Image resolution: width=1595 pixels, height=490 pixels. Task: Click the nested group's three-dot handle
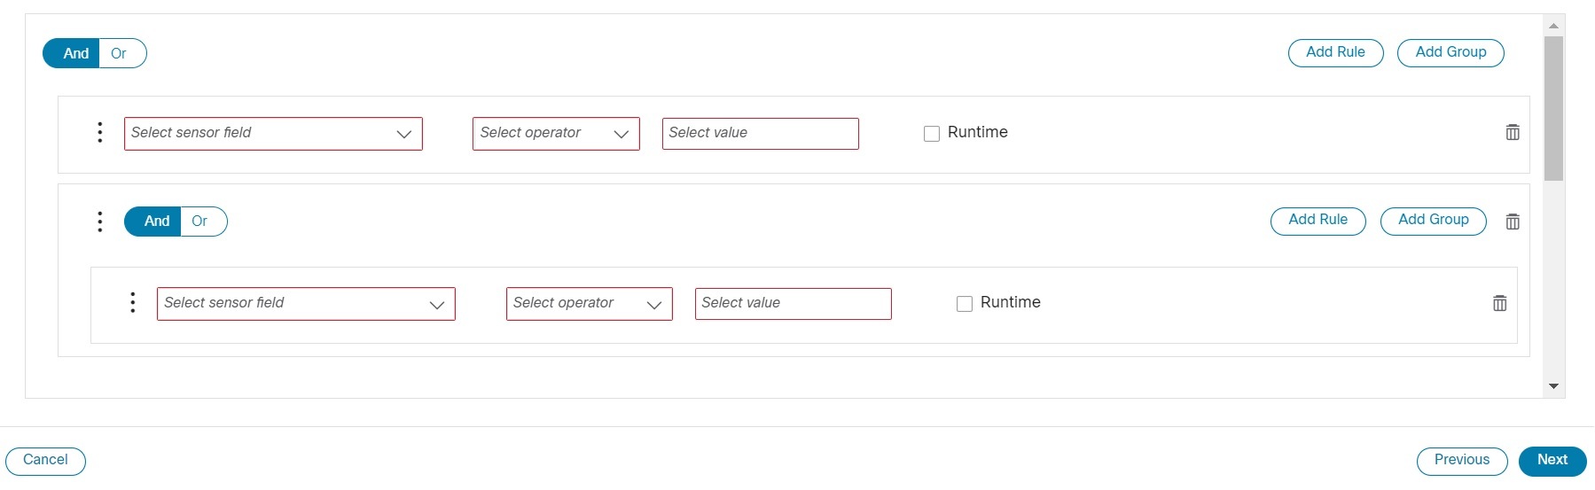click(100, 222)
